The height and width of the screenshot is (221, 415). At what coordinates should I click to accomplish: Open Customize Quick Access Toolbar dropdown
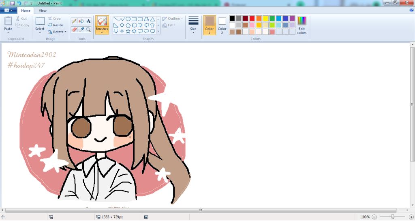32,3
